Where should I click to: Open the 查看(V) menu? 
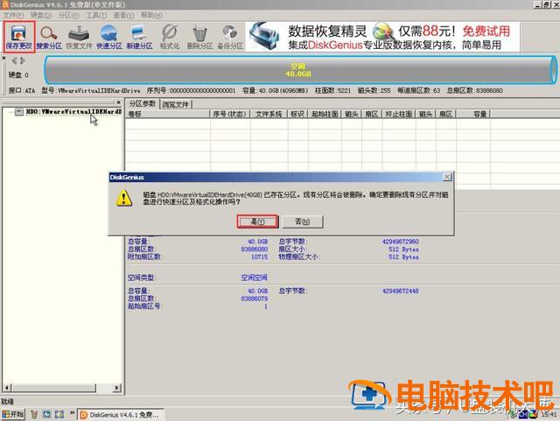coord(123,15)
